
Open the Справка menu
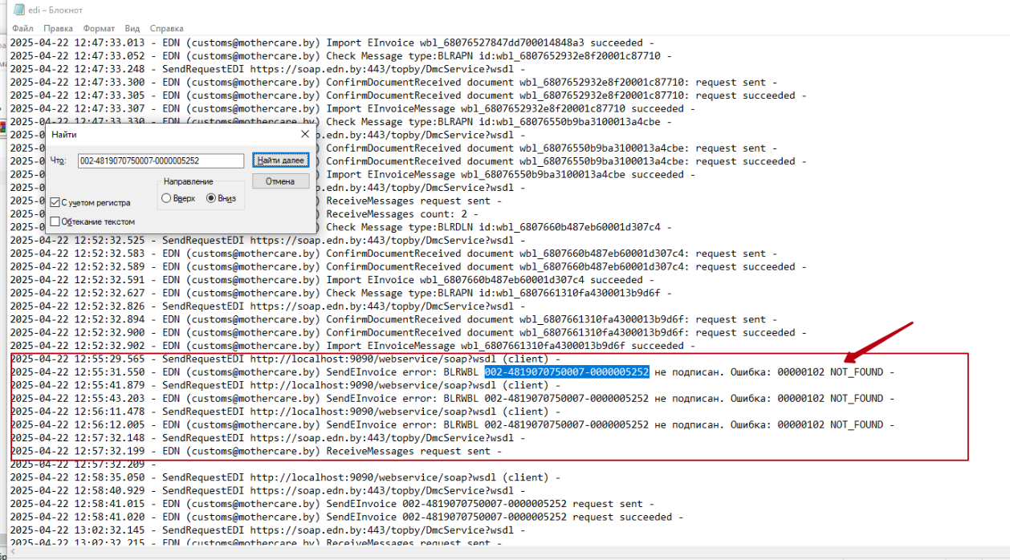click(166, 28)
